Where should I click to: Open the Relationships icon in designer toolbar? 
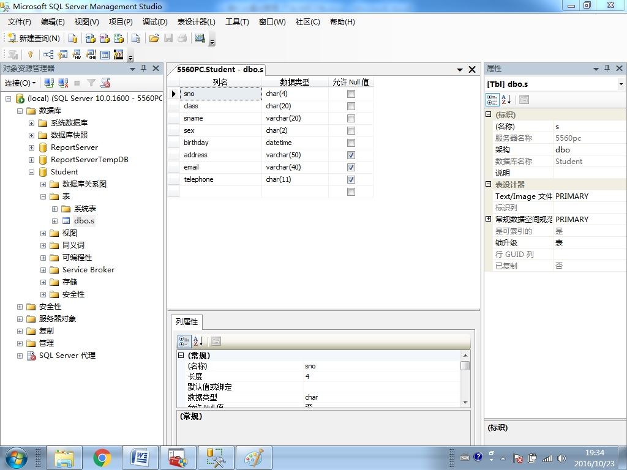(x=48, y=54)
